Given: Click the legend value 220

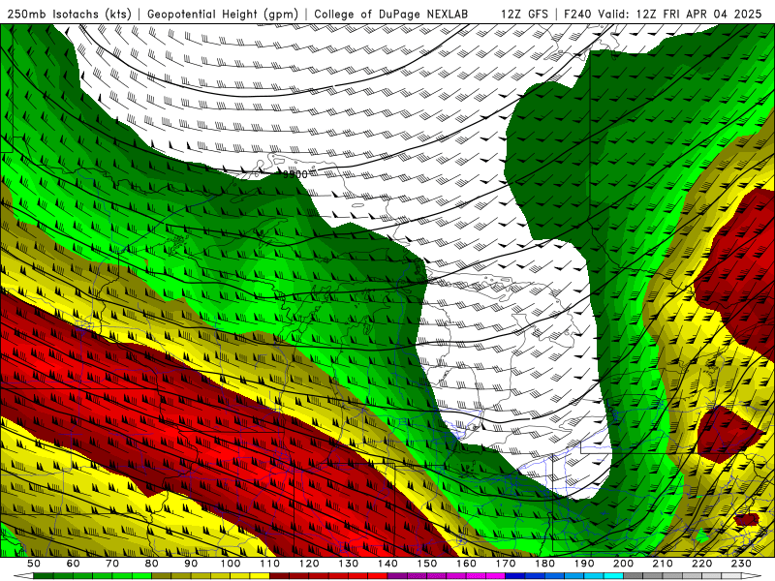Looking at the screenshot, I should pyautogui.click(x=701, y=564).
